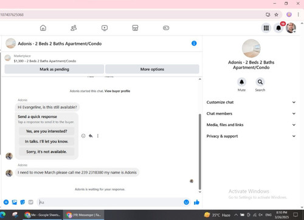The width and height of the screenshot is (304, 220).
Task: Send quick response 'In talks. I'll let you know.'
Action: click(x=46, y=141)
